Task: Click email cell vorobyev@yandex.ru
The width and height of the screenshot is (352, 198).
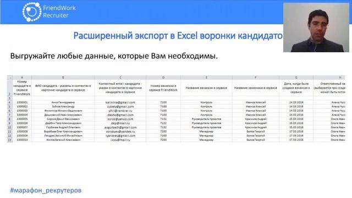Action: coord(120,131)
